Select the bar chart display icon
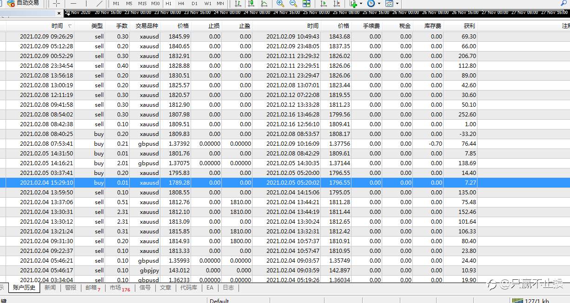Image resolution: width=570 pixels, height=303 pixels. click(238, 3)
